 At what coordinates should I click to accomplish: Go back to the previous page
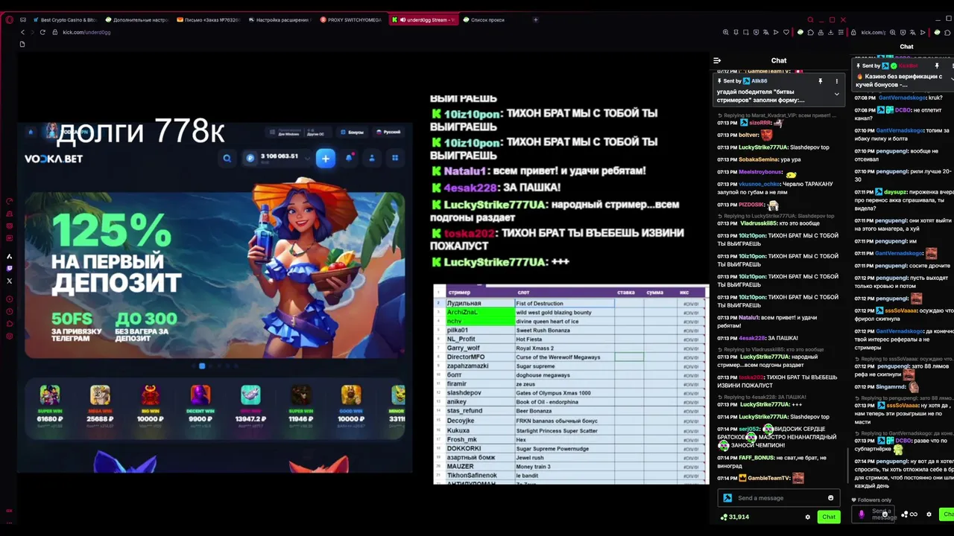click(x=22, y=32)
